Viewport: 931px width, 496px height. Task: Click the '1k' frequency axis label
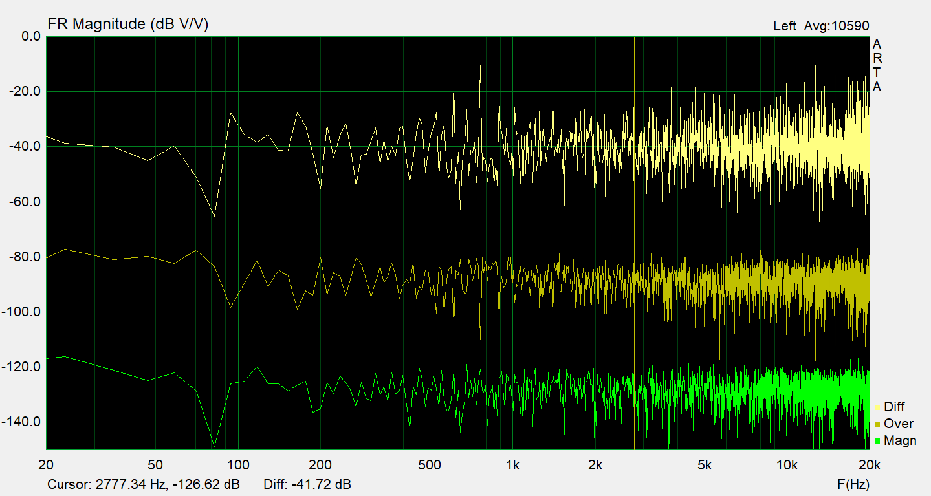pyautogui.click(x=512, y=464)
